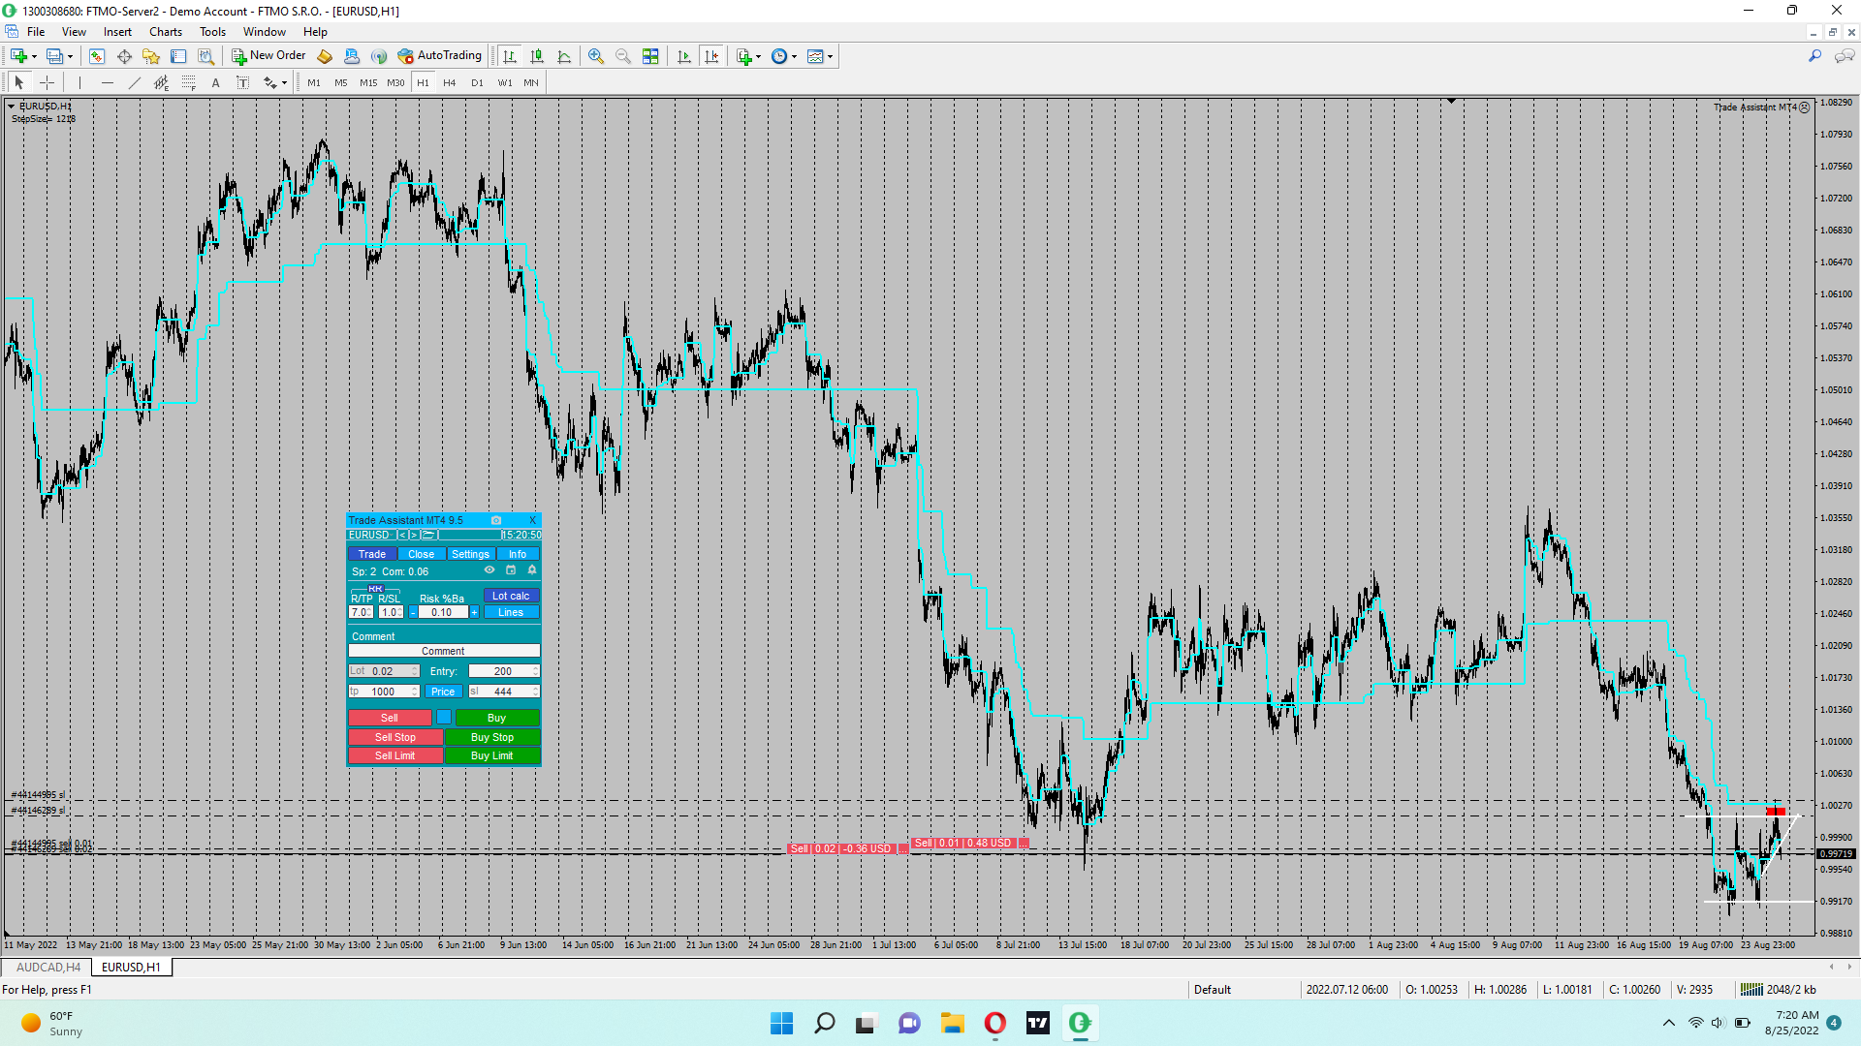The height and width of the screenshot is (1046, 1861).
Task: Select the horizontal line drawing tool
Action: pos(108,83)
